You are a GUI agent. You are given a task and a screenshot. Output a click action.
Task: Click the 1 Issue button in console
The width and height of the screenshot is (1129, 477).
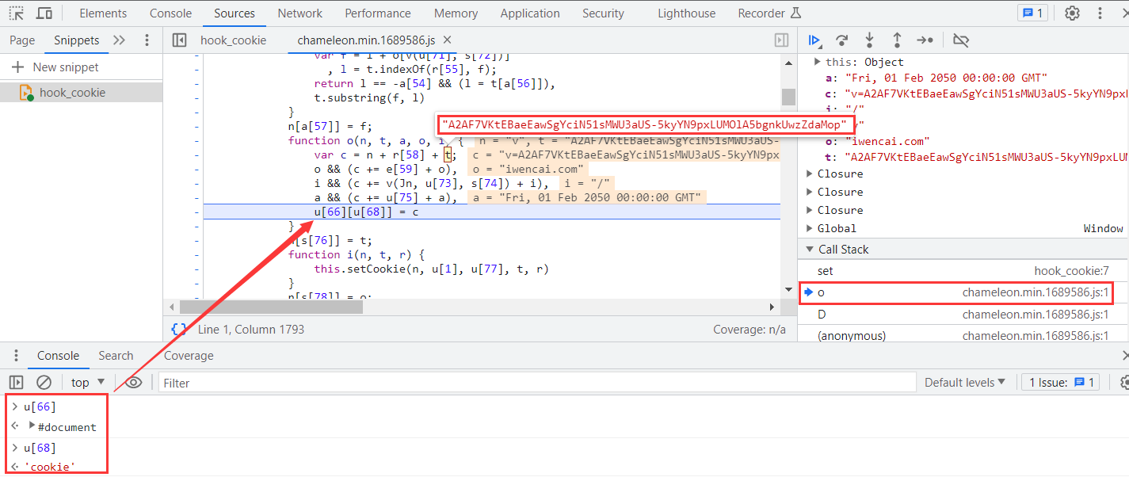pos(1061,383)
